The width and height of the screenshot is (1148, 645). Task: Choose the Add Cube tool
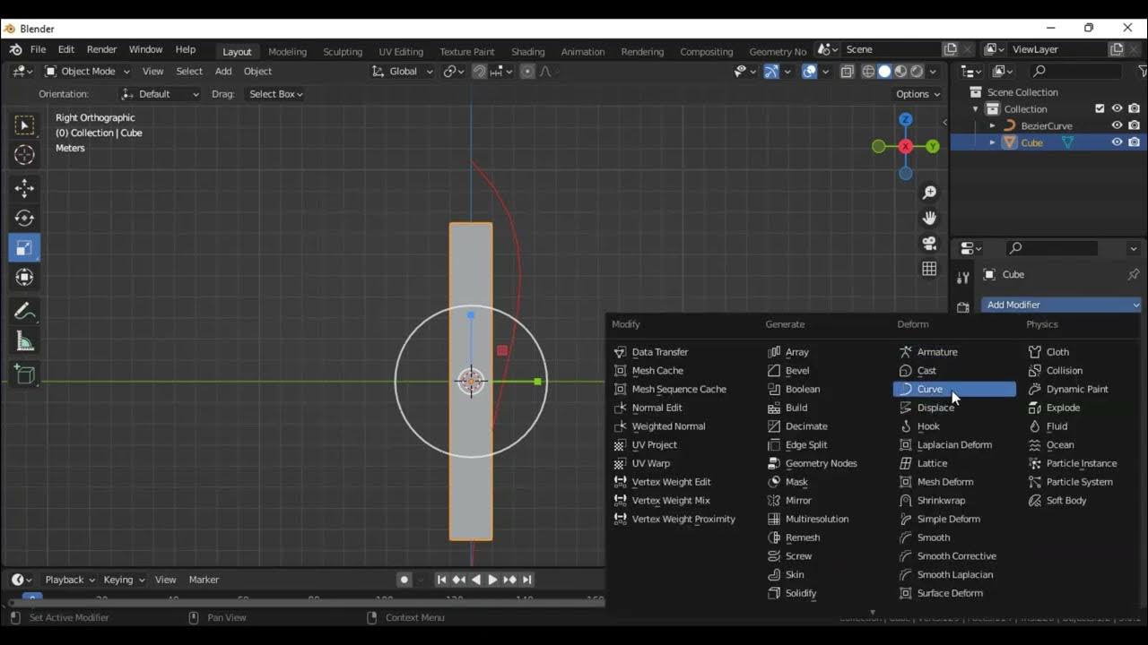[x=24, y=374]
